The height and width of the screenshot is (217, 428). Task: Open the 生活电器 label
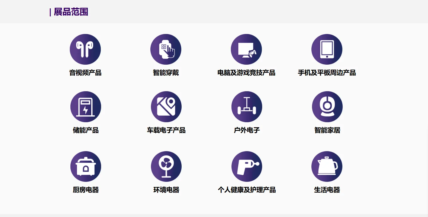tap(327, 190)
